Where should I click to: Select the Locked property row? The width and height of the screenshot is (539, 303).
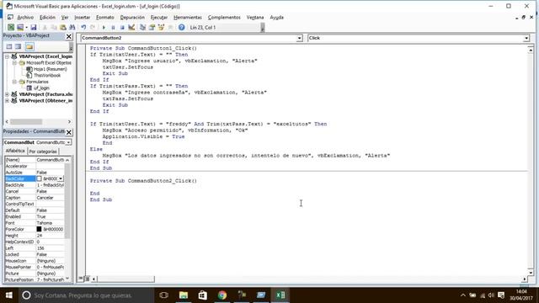(35, 254)
